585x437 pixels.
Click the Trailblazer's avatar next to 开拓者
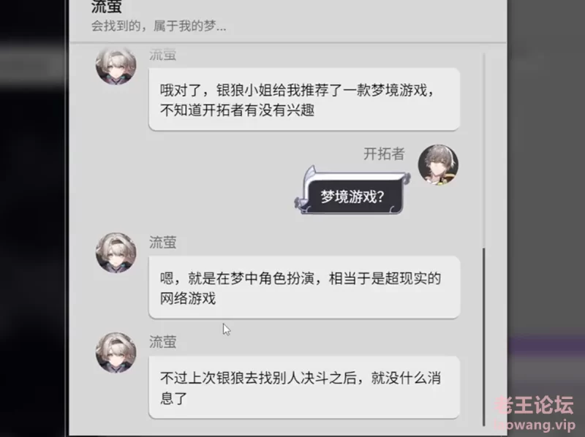point(438,165)
